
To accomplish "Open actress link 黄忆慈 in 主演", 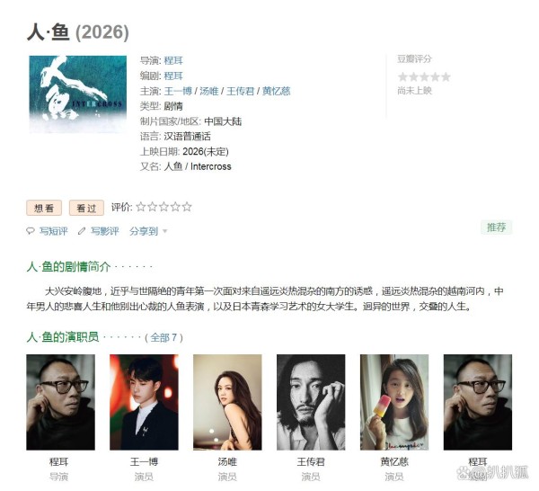I will pyautogui.click(x=277, y=91).
